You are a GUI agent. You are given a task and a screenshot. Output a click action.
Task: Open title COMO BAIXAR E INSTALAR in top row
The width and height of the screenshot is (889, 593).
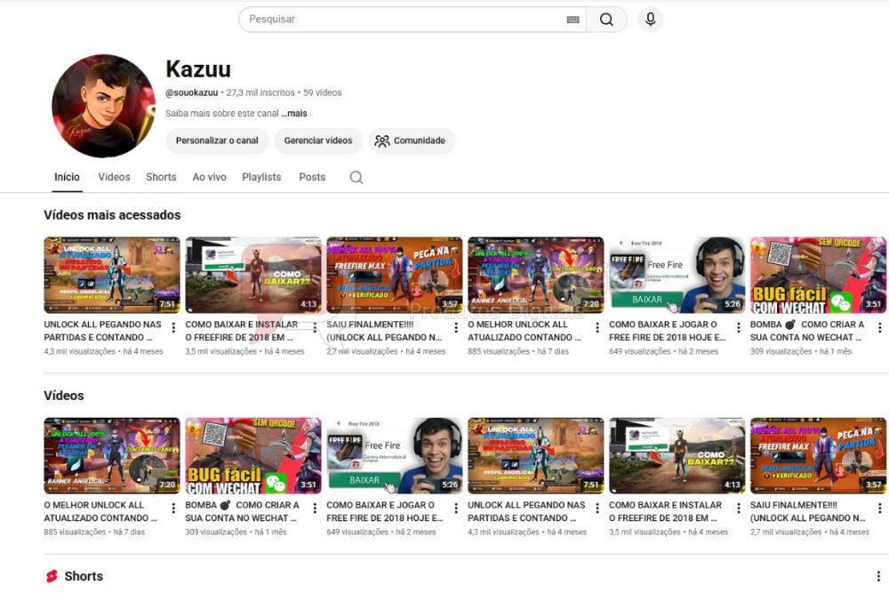(242, 331)
